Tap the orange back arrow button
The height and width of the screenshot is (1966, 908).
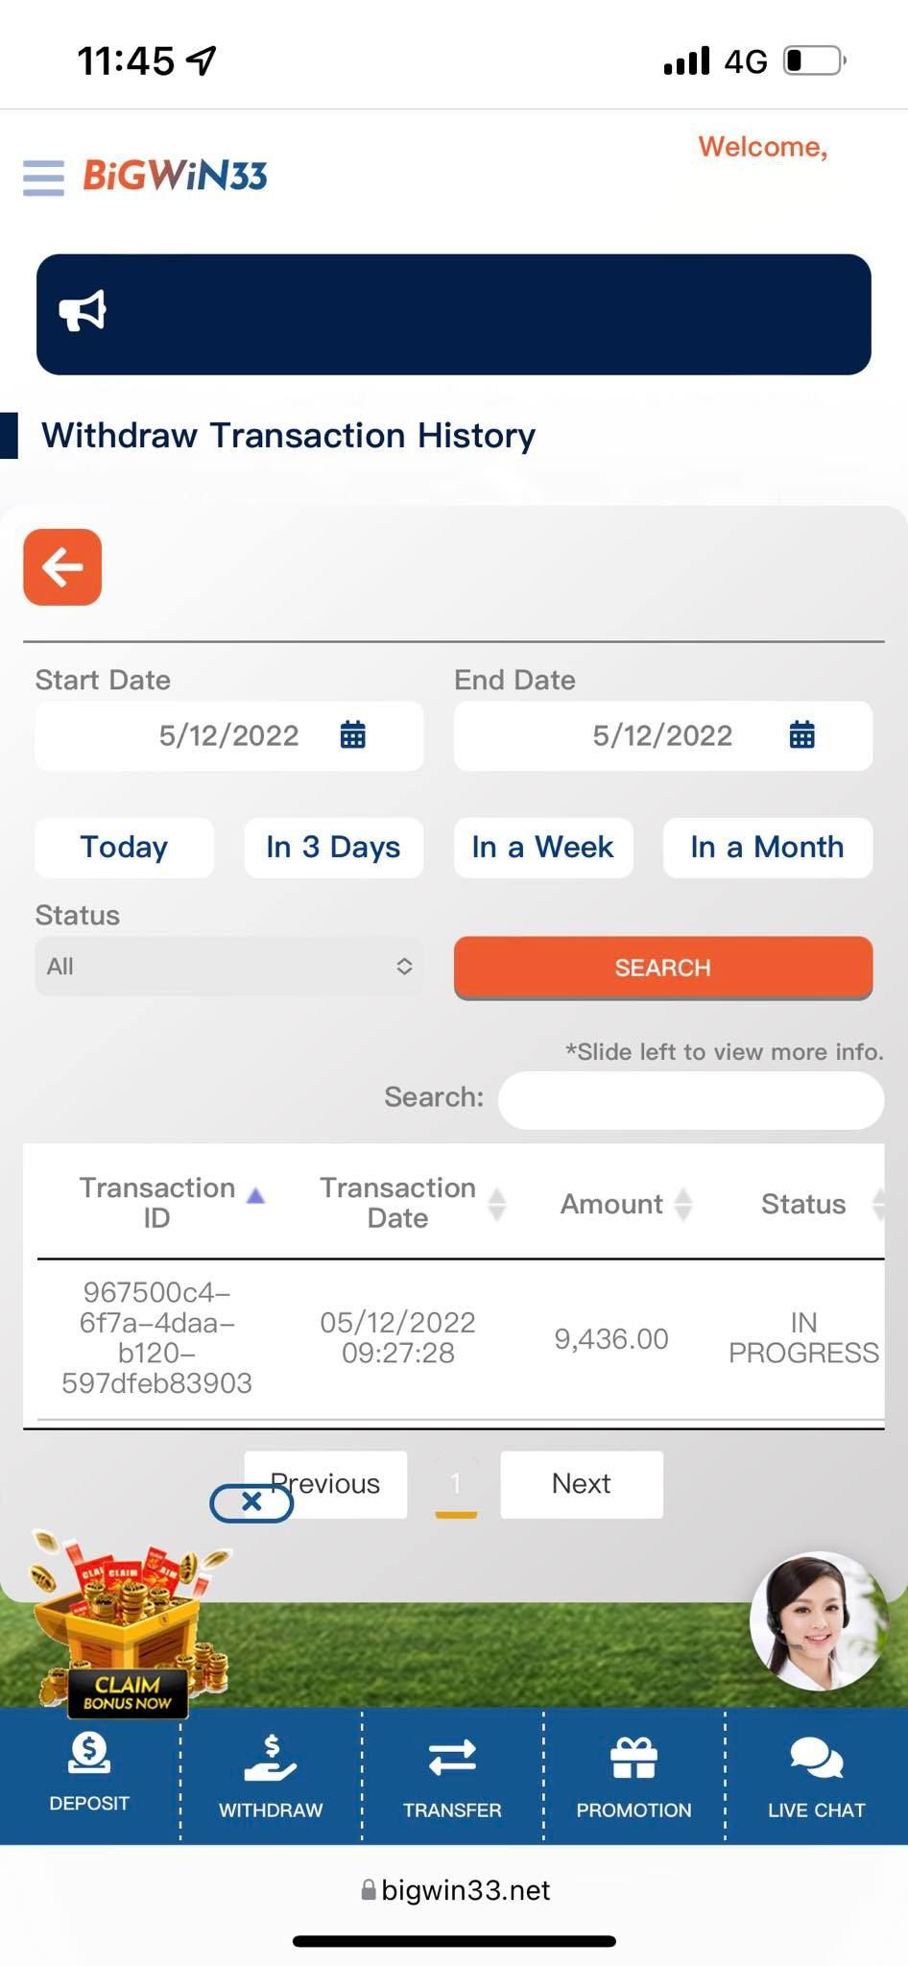coord(62,567)
